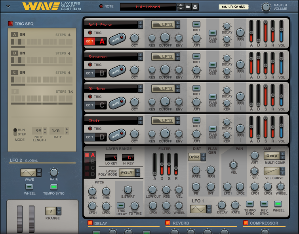The height and width of the screenshot is (234, 299).
Task: Change LP12 filter type on Choir layer
Action: coord(177,120)
